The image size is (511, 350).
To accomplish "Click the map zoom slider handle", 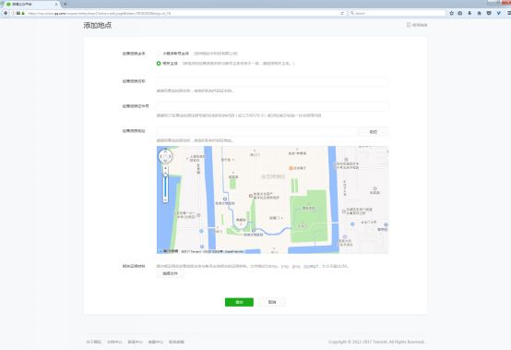I will (165, 175).
